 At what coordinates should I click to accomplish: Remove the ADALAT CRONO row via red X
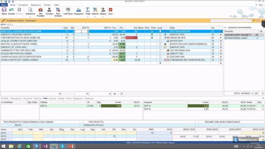(221, 41)
